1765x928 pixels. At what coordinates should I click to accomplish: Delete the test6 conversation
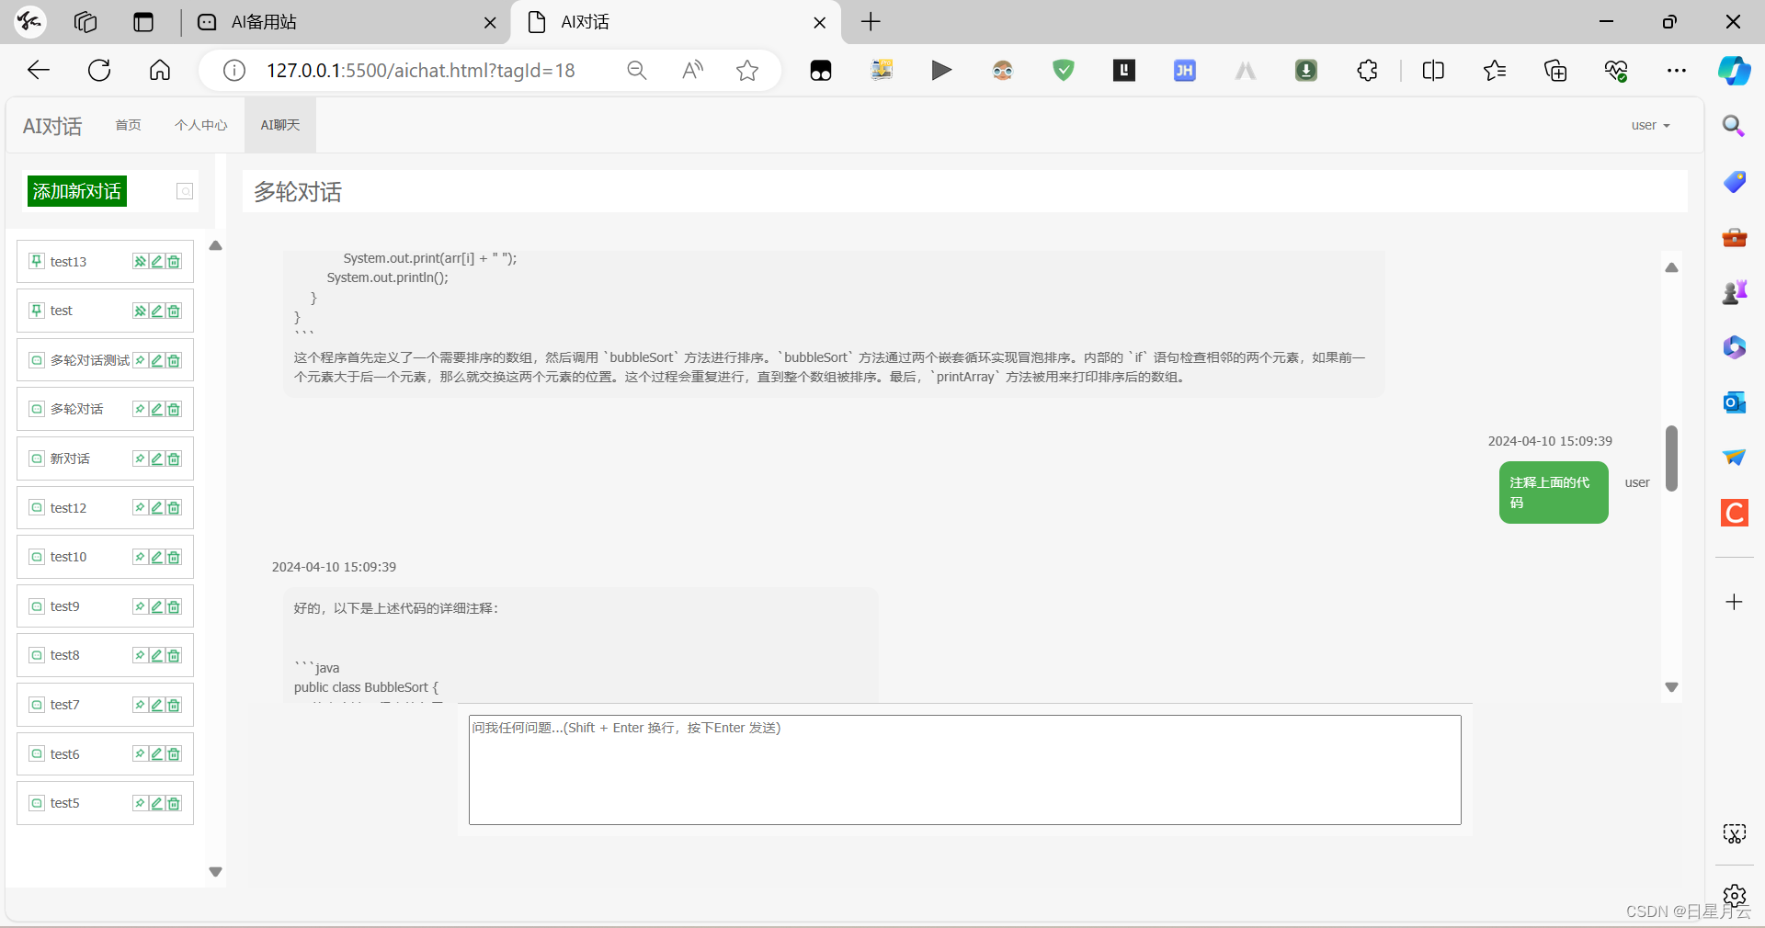tap(174, 753)
